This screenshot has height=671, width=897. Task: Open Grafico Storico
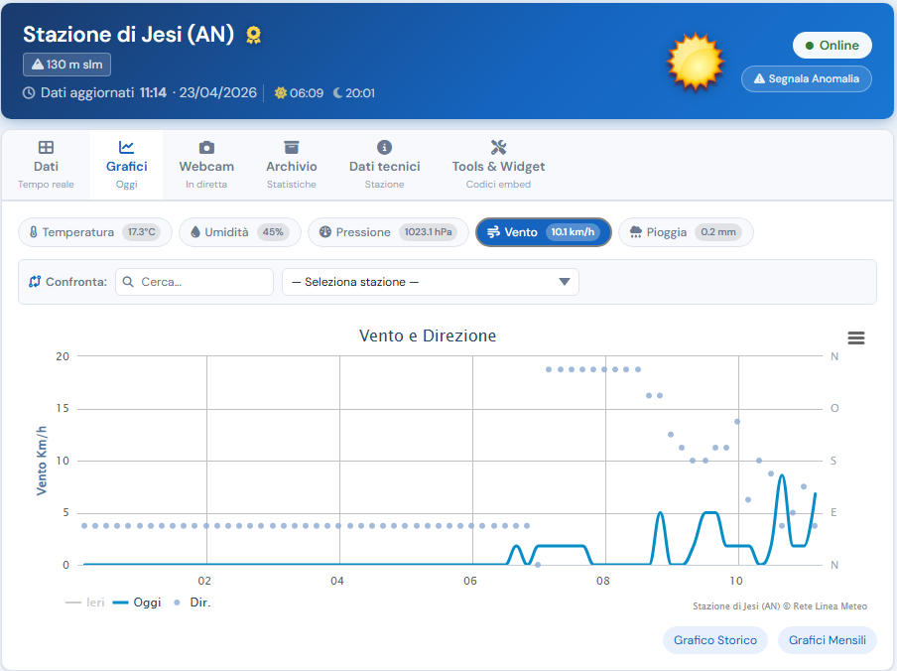pos(714,640)
